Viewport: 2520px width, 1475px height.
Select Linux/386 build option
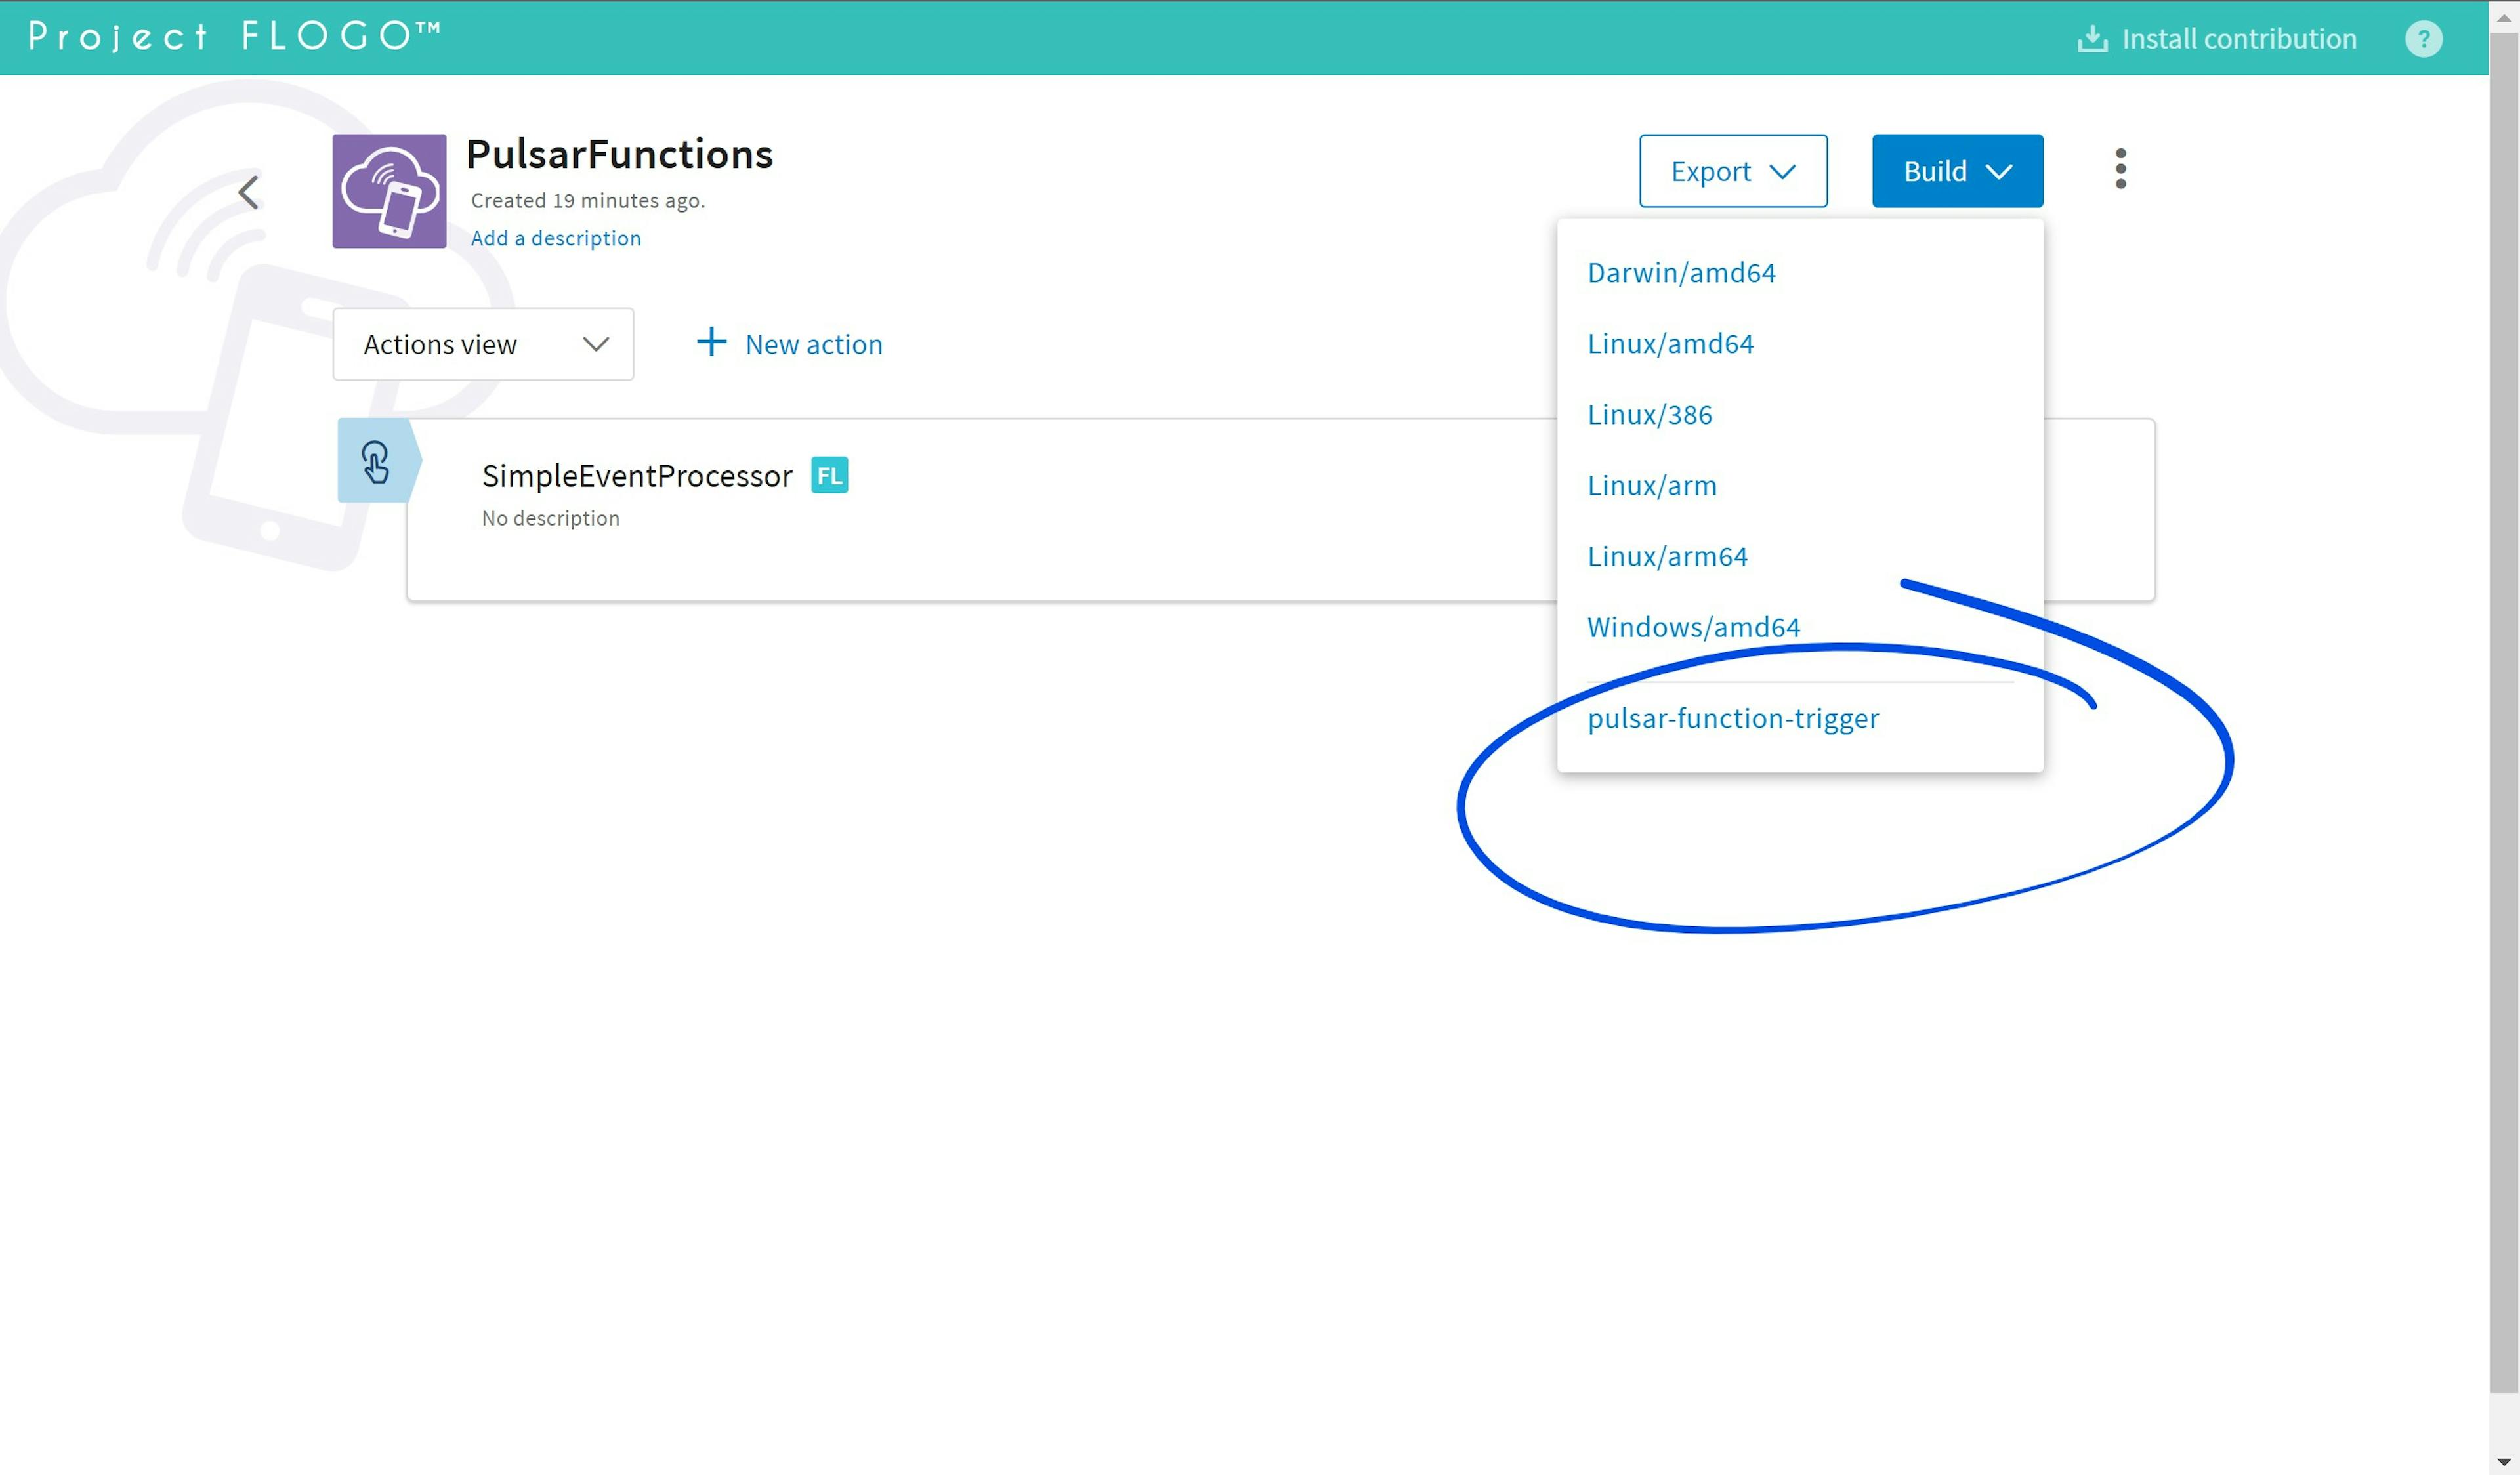1649,415
